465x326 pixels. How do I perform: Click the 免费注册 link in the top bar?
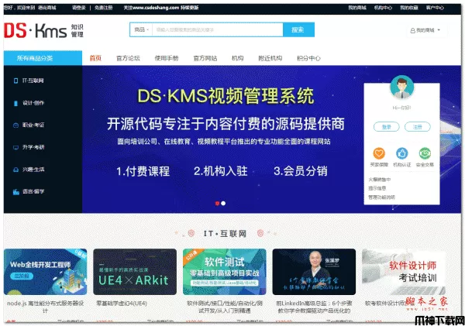coord(104,8)
